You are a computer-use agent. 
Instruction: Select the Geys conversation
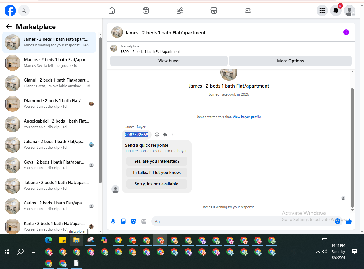[49, 165]
